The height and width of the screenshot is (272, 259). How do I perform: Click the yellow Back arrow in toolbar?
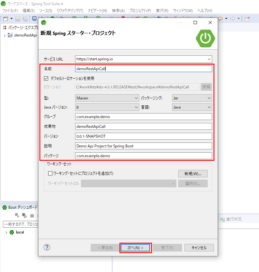[220, 19]
